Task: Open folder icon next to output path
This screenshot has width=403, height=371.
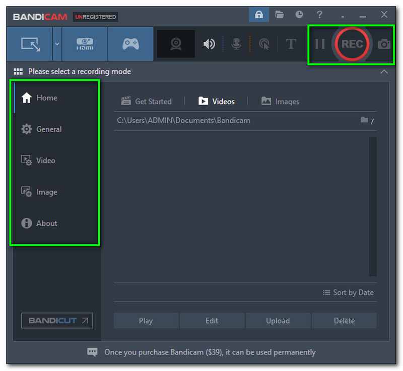Action: pos(364,120)
